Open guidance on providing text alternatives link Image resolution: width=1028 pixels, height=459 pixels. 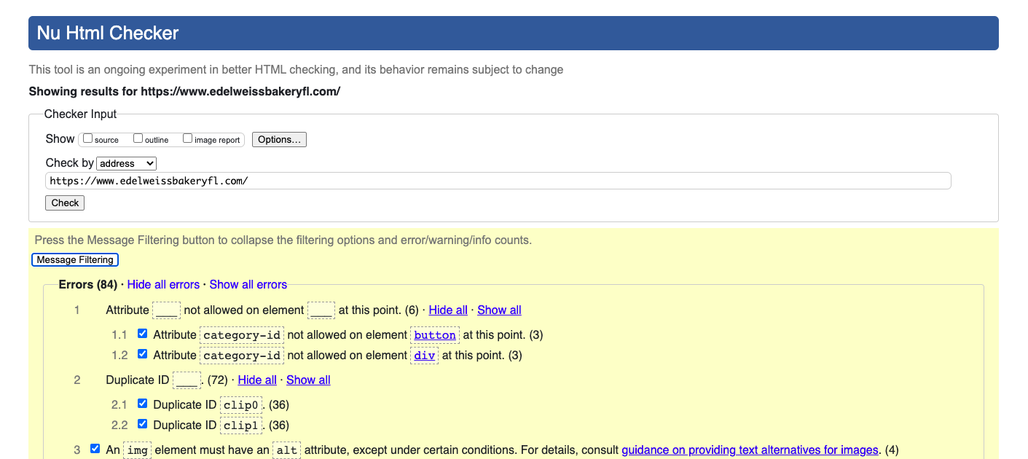tap(750, 450)
